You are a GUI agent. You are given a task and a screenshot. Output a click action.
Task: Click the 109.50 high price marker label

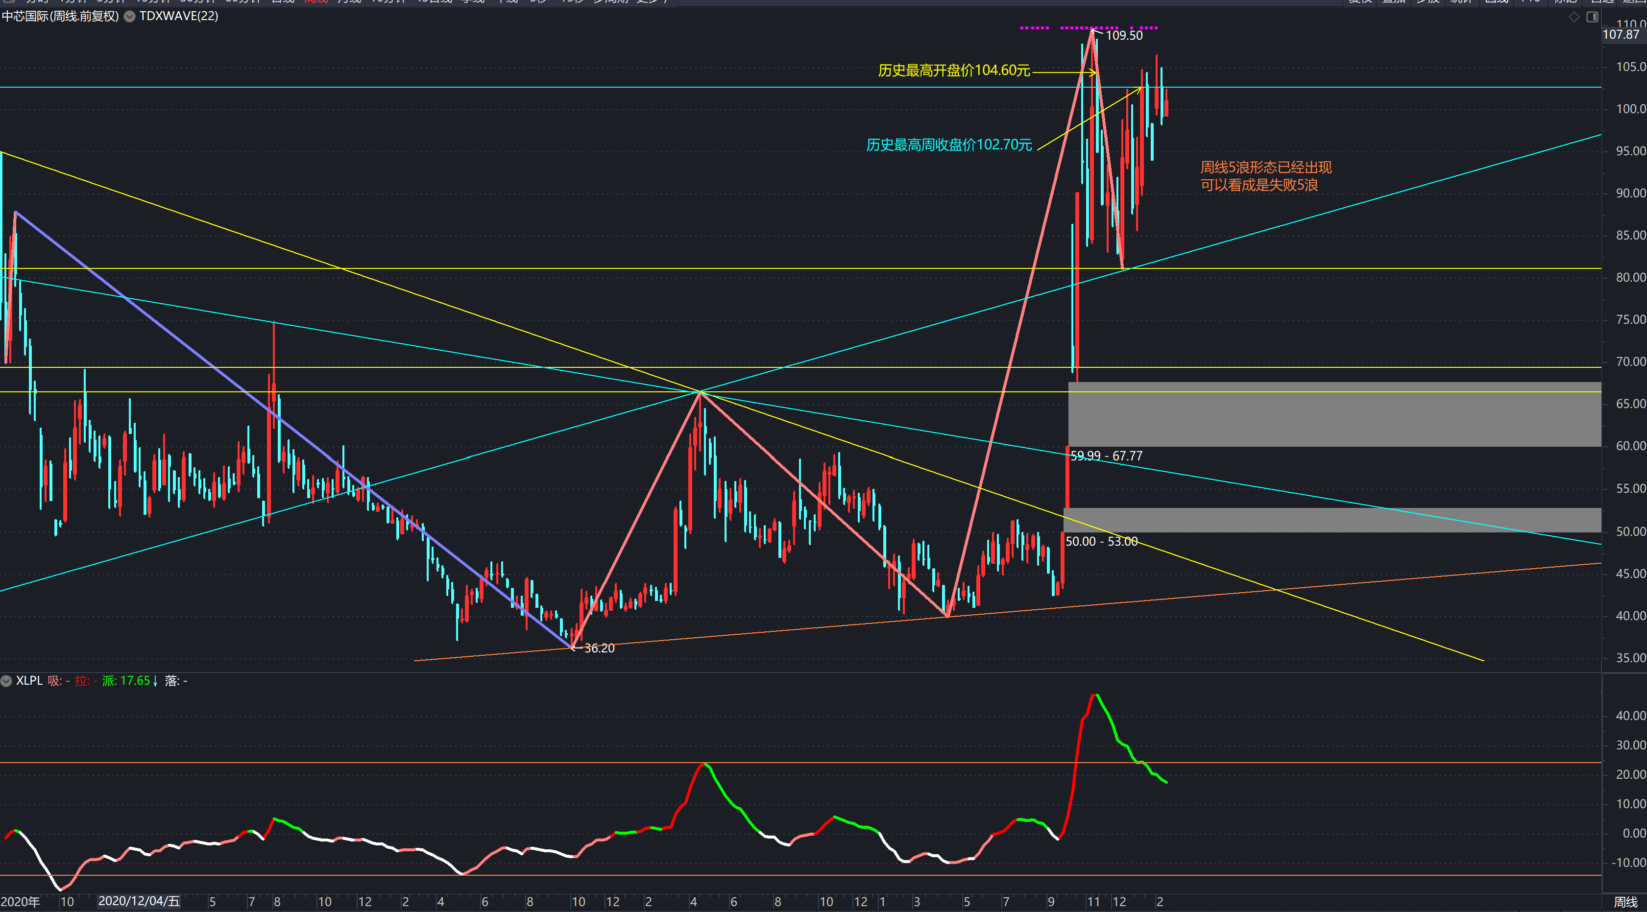pos(1124,36)
